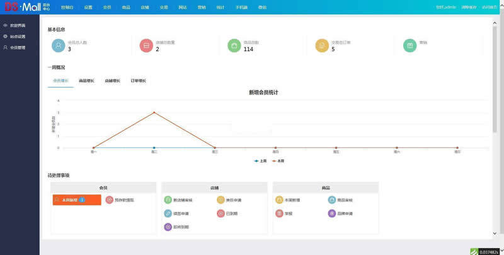Viewport: 504px width, 255px height.
Task: Click the 会员管理 person icon in sidebar
Action: 5,47
